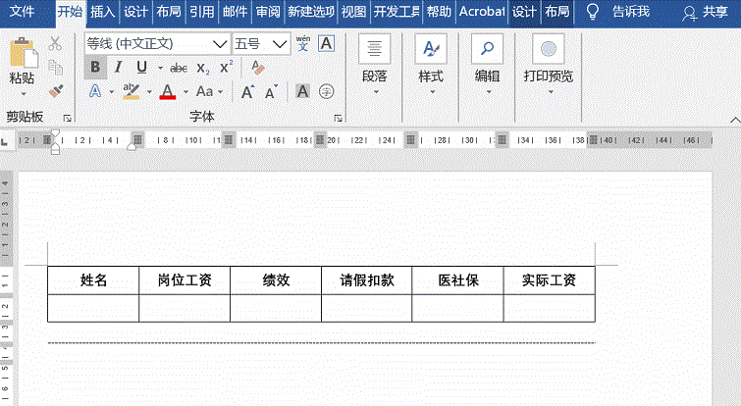This screenshot has height=406, width=741.
Task: Switch to the 帮助 Help tab
Action: point(439,12)
